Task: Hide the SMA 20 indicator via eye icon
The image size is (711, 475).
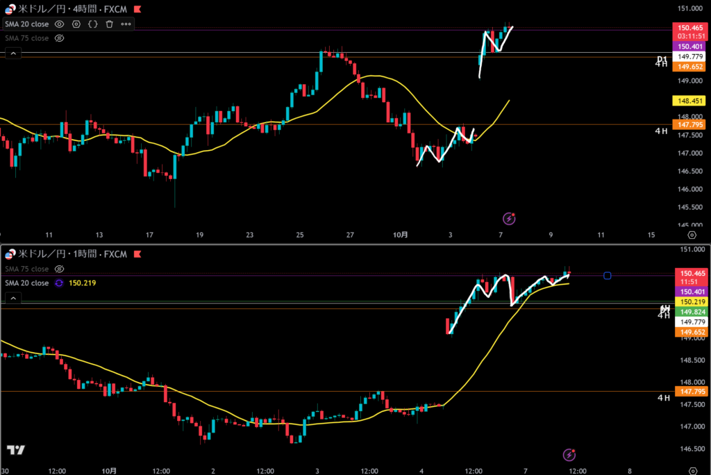Action: (60, 24)
